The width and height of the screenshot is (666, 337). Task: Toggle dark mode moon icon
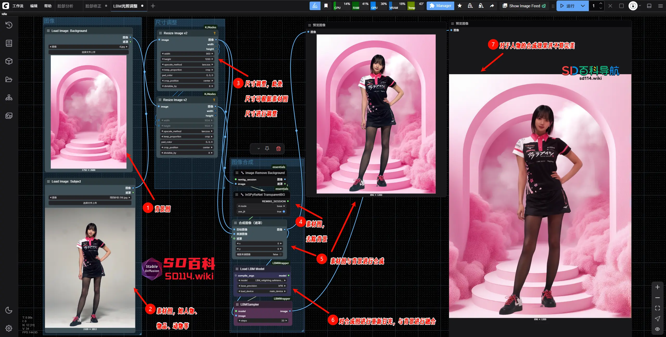click(x=9, y=310)
